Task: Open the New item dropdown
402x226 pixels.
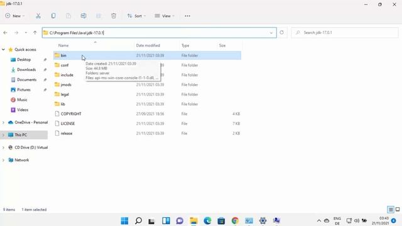Action: pos(15,16)
